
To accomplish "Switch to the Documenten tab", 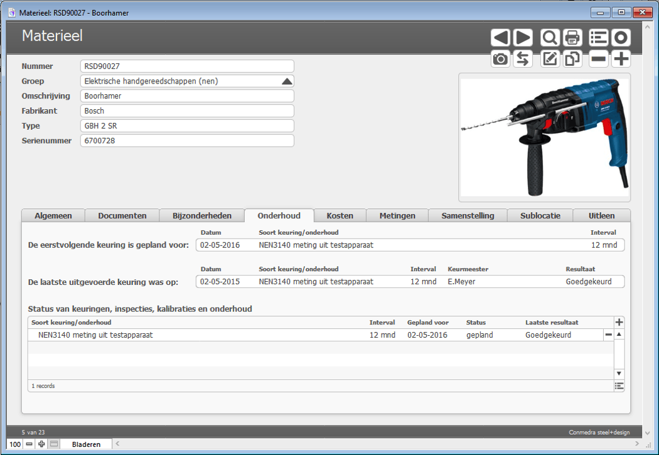I will (122, 215).
